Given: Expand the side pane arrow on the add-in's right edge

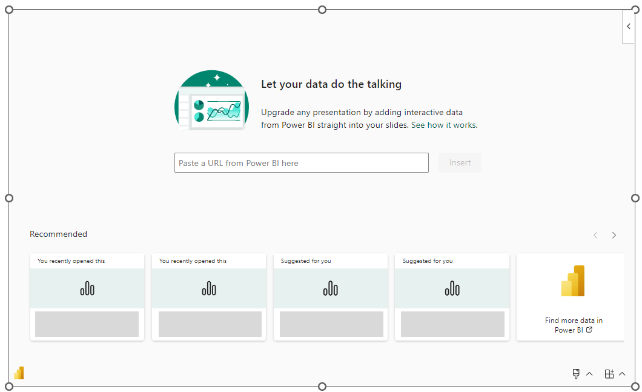Looking at the screenshot, I should click(x=629, y=26).
